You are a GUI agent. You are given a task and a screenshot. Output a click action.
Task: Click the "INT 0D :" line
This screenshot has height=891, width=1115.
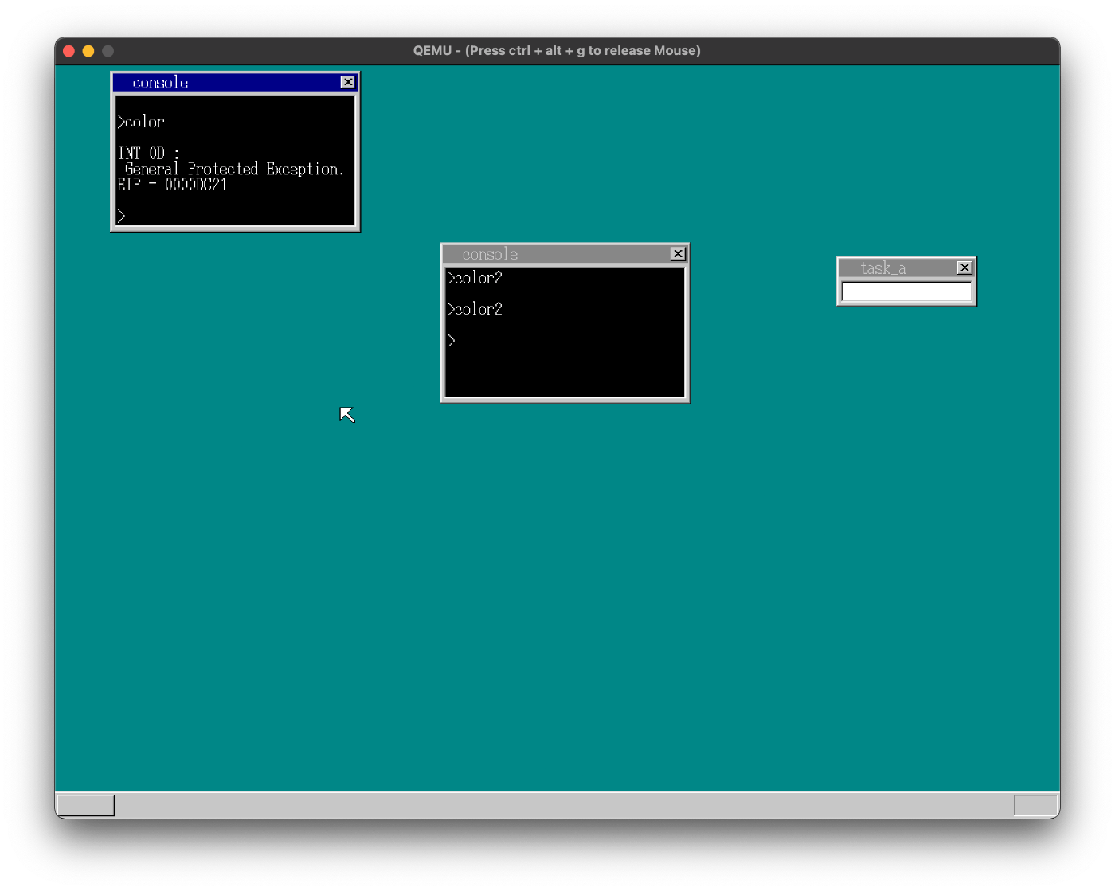click(148, 153)
